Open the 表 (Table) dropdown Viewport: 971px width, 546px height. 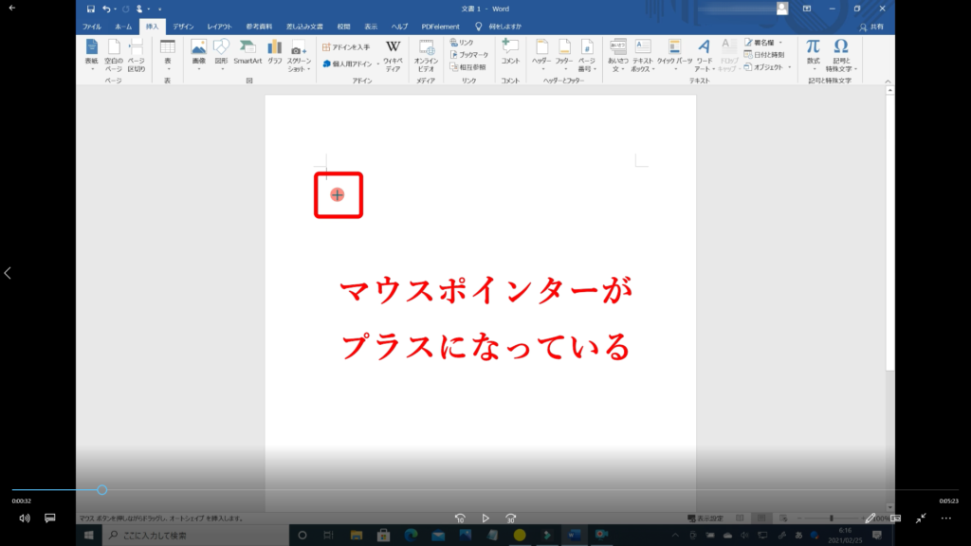click(167, 68)
